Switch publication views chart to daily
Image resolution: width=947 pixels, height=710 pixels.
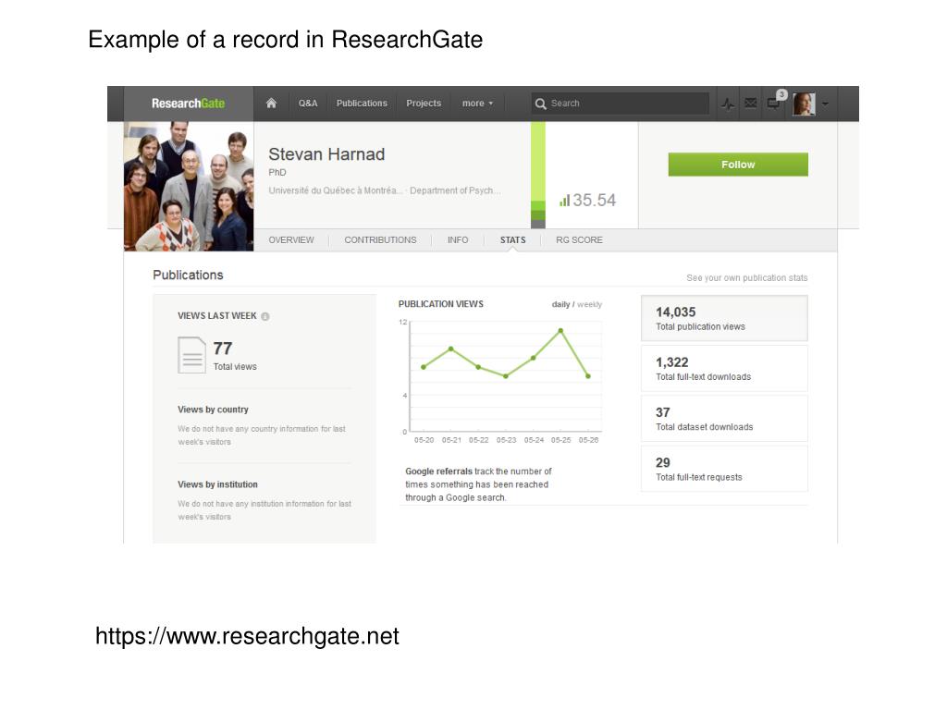click(x=560, y=304)
